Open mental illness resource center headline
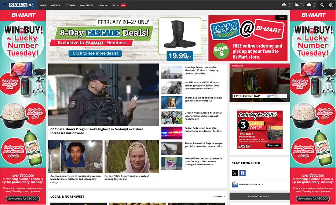The height and width of the screenshot is (205, 336). (x=203, y=161)
